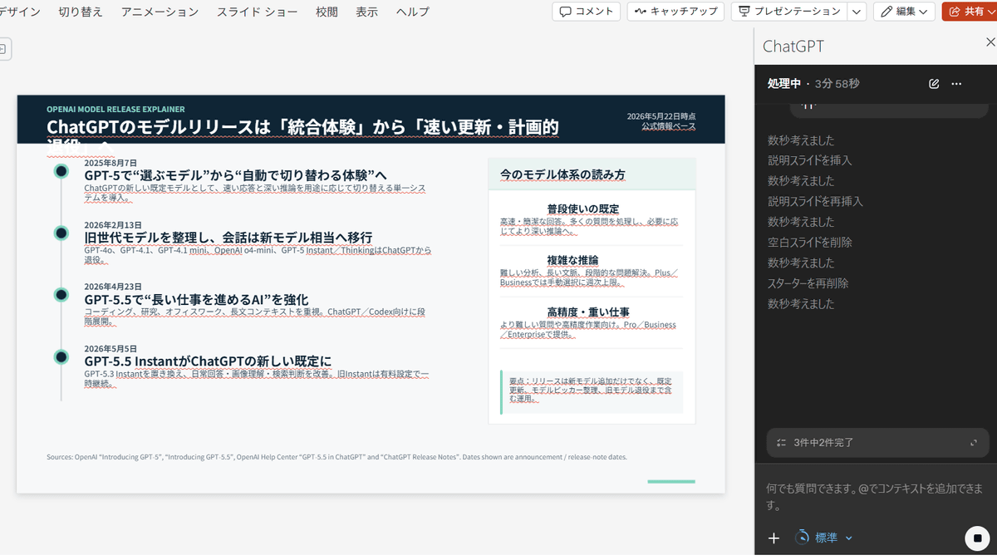Click the slide title starting ChatGPTのモデルリリースは
997x560 pixels.
click(x=302, y=128)
